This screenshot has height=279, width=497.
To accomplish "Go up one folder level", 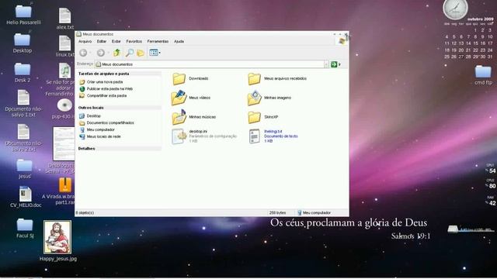I will tap(117, 53).
